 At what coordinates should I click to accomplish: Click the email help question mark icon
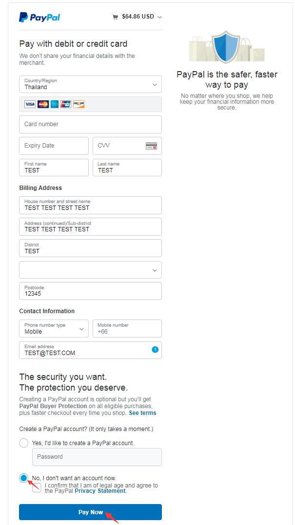[155, 350]
